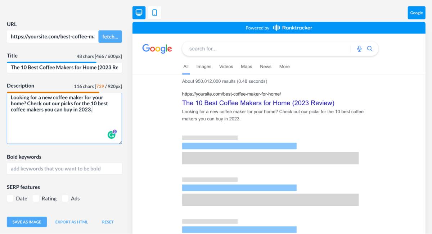The height and width of the screenshot is (234, 432).
Task: Open the Grammarly badge in description box
Action: pyautogui.click(x=112, y=134)
